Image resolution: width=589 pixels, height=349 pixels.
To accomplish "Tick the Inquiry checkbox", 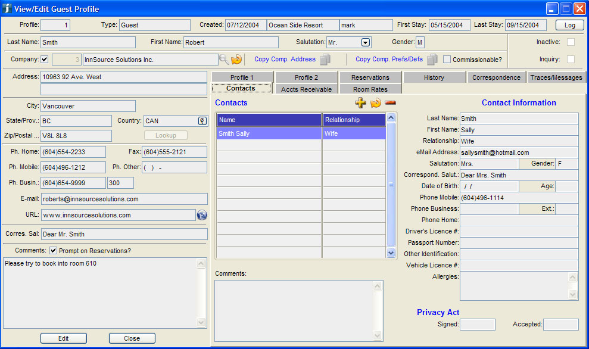I will click(571, 59).
